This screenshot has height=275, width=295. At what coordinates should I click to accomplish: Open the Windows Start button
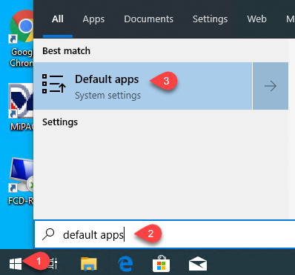coord(16,264)
